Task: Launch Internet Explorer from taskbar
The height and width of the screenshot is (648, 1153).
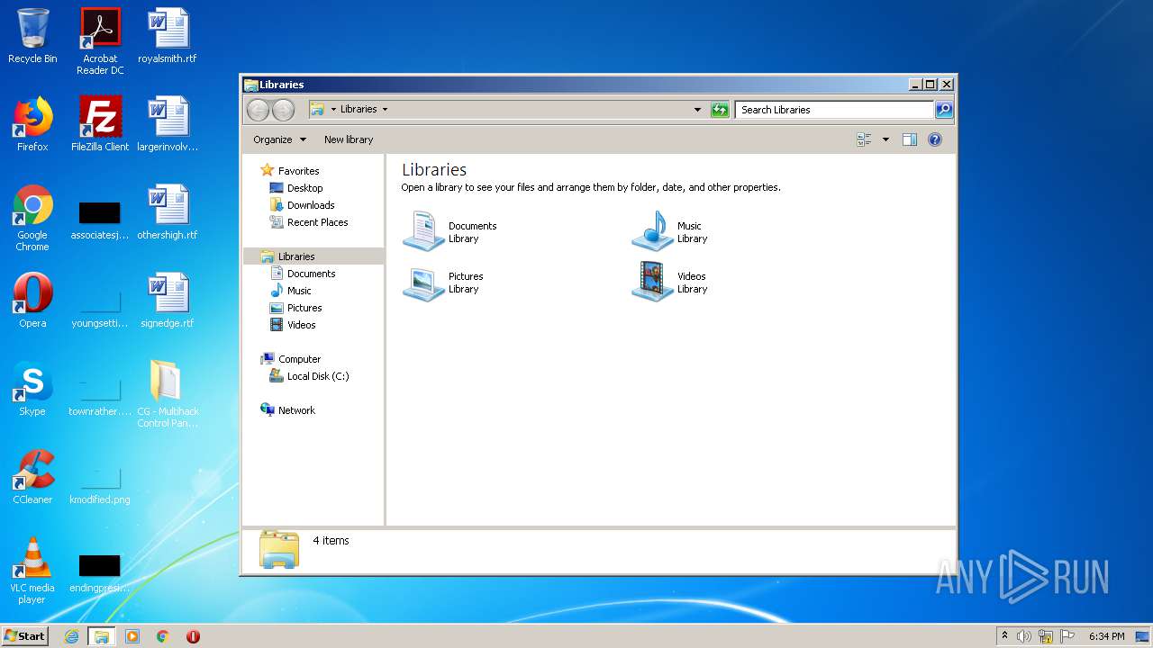Action: click(x=72, y=636)
